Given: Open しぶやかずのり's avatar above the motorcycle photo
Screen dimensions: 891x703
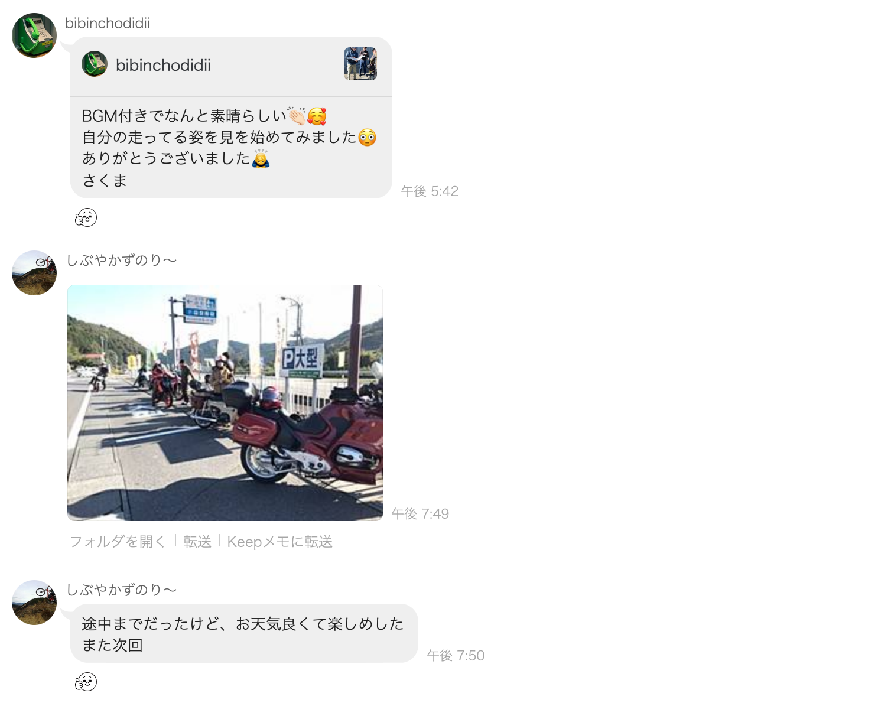Looking at the screenshot, I should 34,273.
